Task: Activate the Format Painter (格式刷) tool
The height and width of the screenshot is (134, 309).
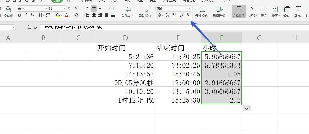Action: coord(8,12)
